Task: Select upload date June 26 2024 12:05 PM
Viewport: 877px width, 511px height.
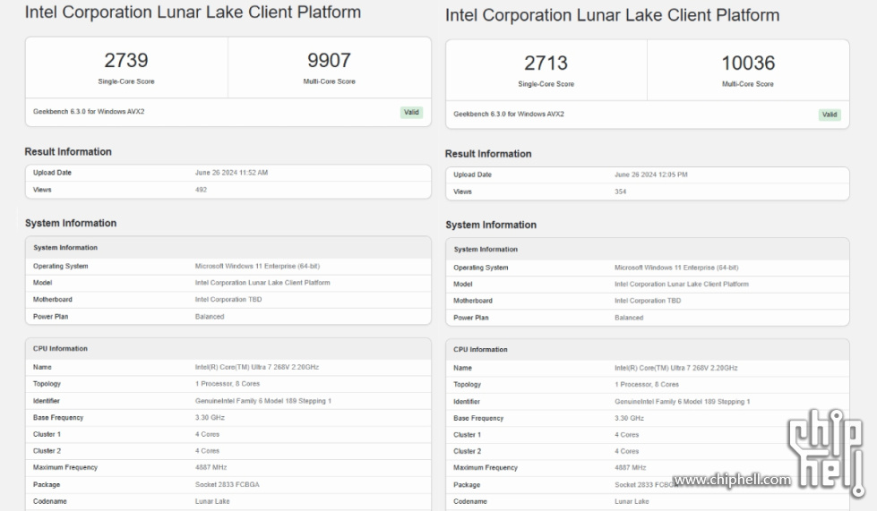Action: (x=651, y=175)
